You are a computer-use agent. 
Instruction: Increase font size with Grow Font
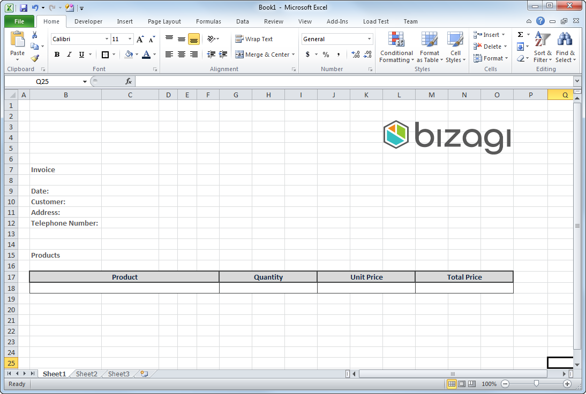(x=140, y=39)
